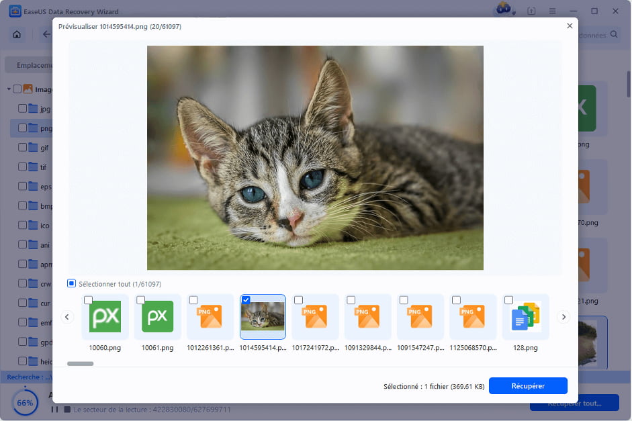Minimize the EaseUS window

tap(573, 11)
